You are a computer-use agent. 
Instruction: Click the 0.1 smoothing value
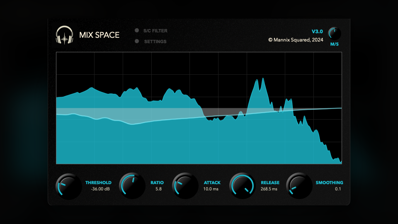click(x=338, y=189)
